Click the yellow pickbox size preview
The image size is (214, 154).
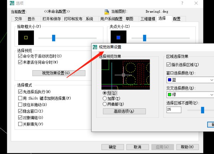(x=26, y=37)
